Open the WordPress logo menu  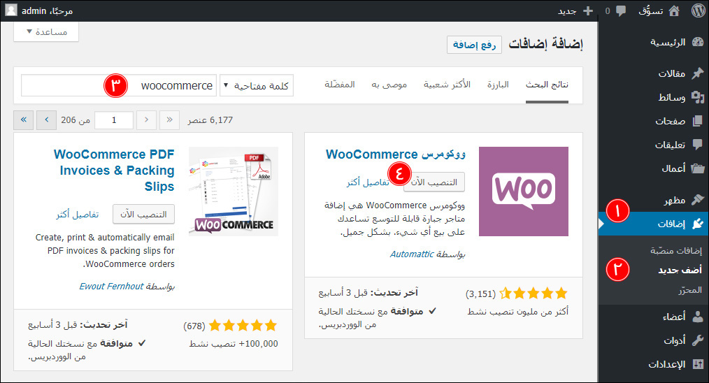[x=698, y=10]
